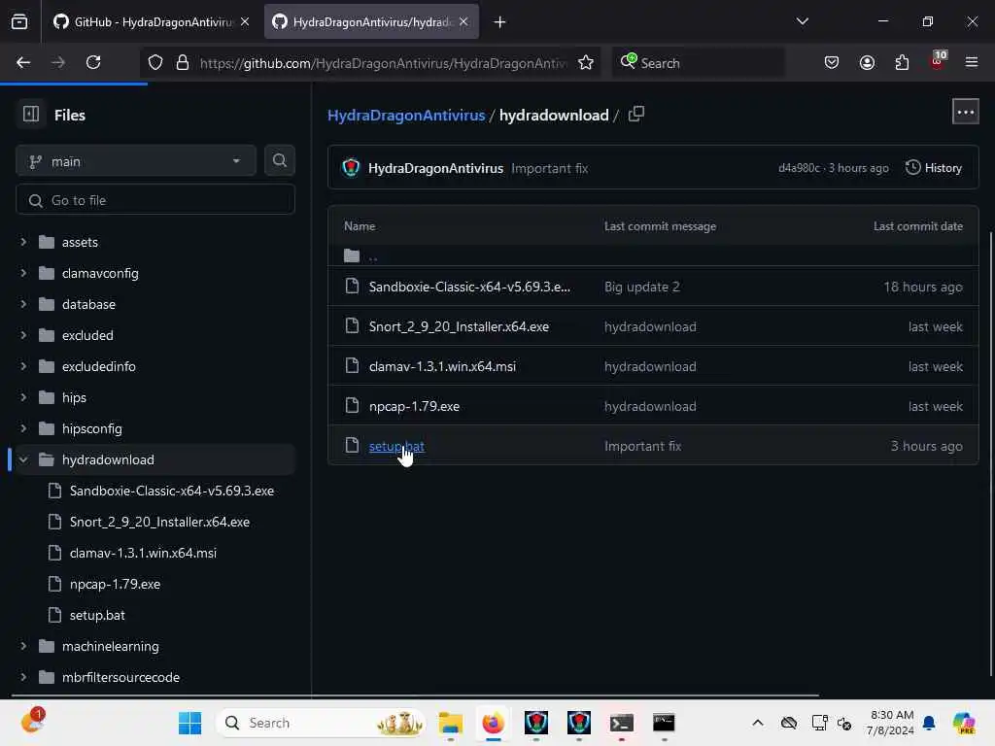Open a new browser tab
The height and width of the screenshot is (746, 995).
[x=499, y=22]
